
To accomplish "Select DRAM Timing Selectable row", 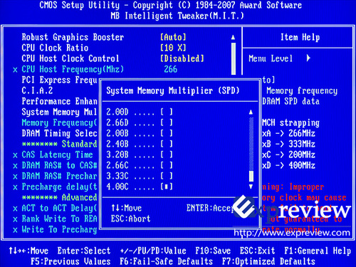I will (60, 133).
